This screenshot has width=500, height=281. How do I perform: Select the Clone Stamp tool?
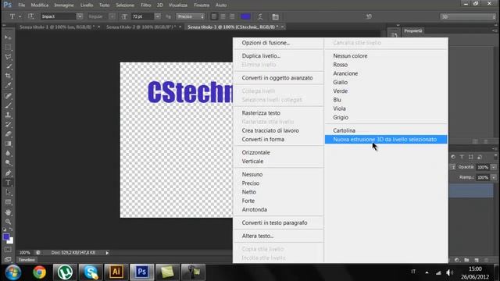point(8,115)
